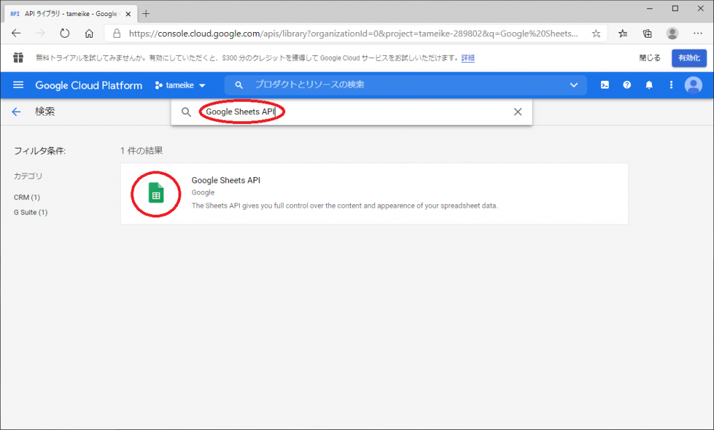Open the three-dot settings menu in header
Viewport: 714px width, 430px height.
click(671, 85)
